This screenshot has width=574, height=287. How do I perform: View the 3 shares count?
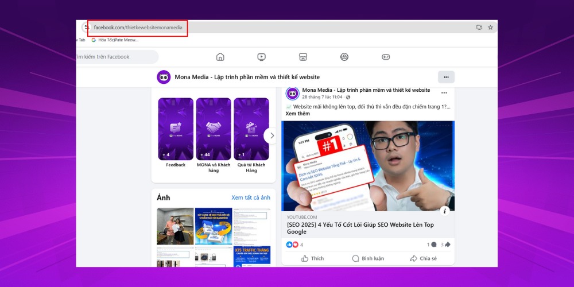coord(445,245)
